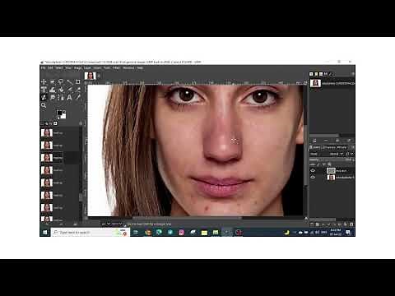Hide the top layer via eye icon
395x296 pixels.
(313, 170)
